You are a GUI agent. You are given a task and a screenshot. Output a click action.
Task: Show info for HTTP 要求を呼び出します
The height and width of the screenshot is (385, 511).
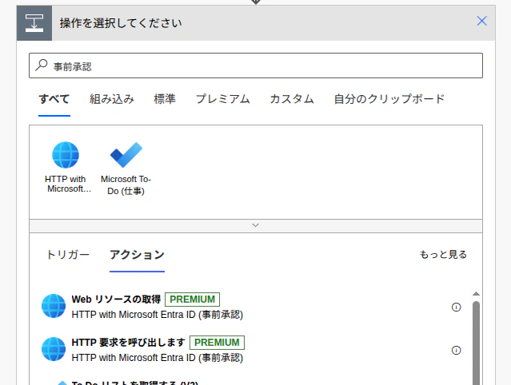click(457, 350)
